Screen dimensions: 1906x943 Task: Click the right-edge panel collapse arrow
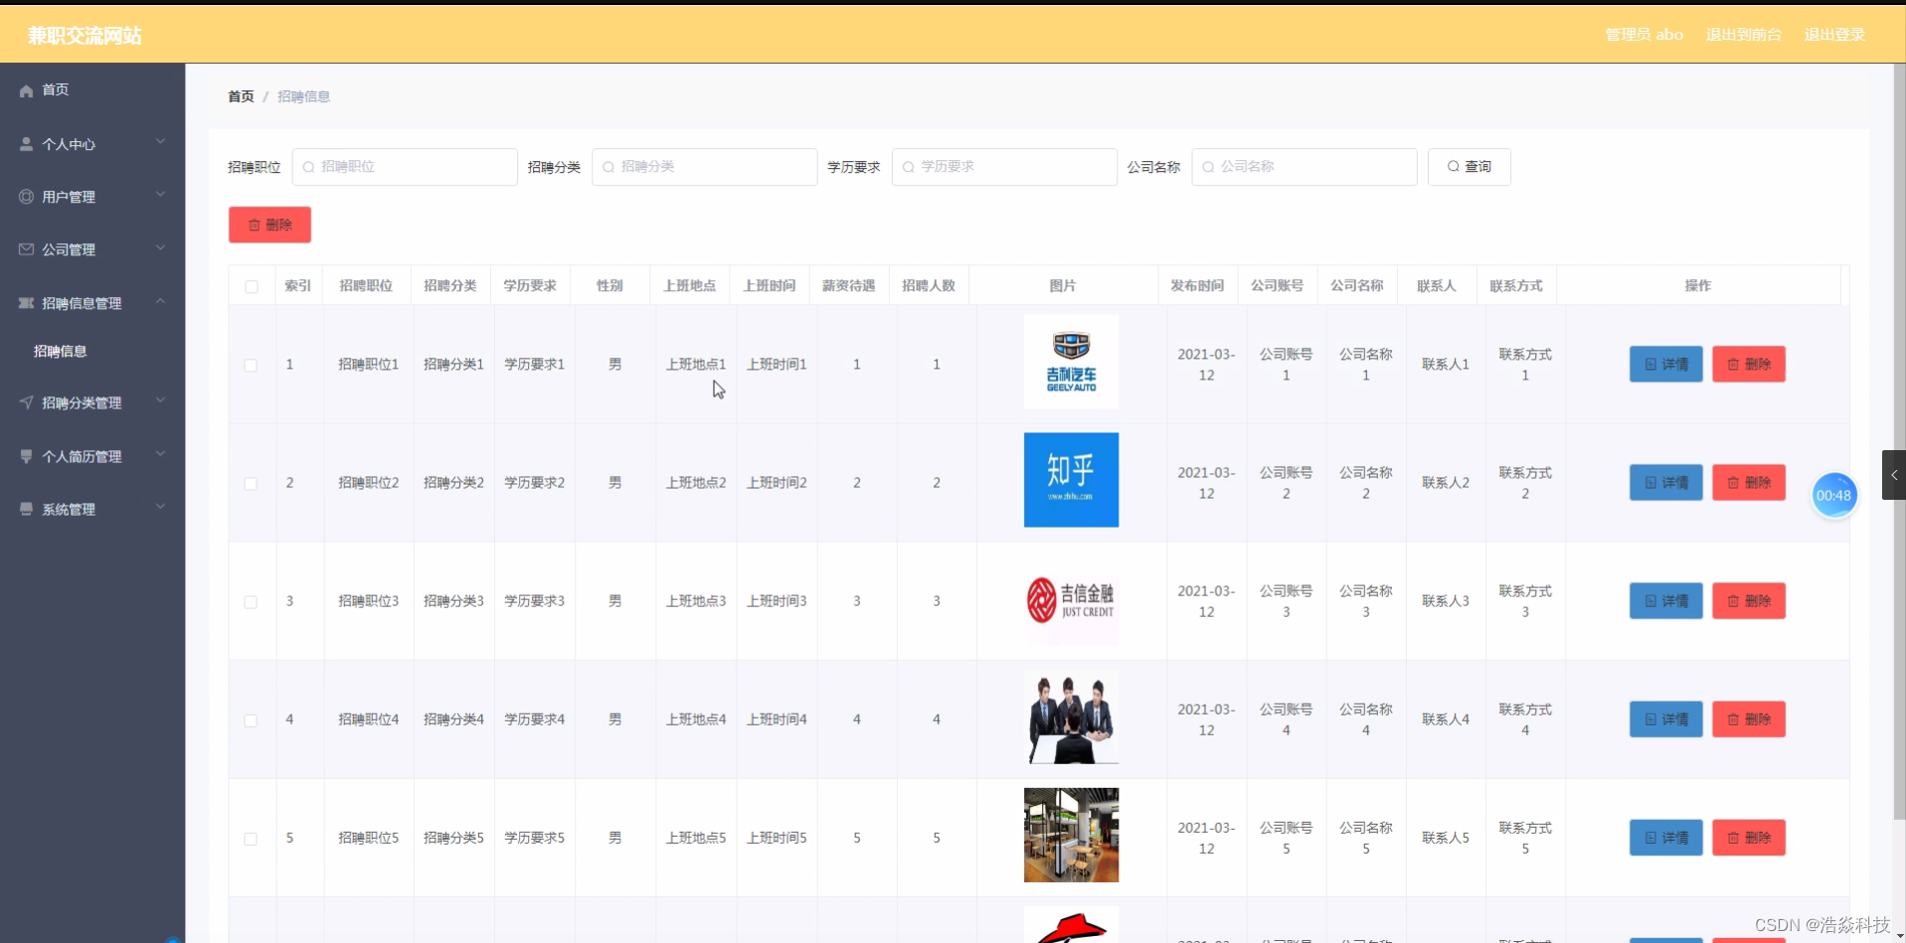[x=1896, y=474]
